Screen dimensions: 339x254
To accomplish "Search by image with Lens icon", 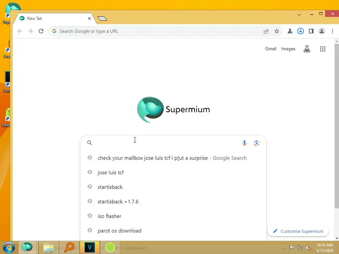I will [x=257, y=143].
